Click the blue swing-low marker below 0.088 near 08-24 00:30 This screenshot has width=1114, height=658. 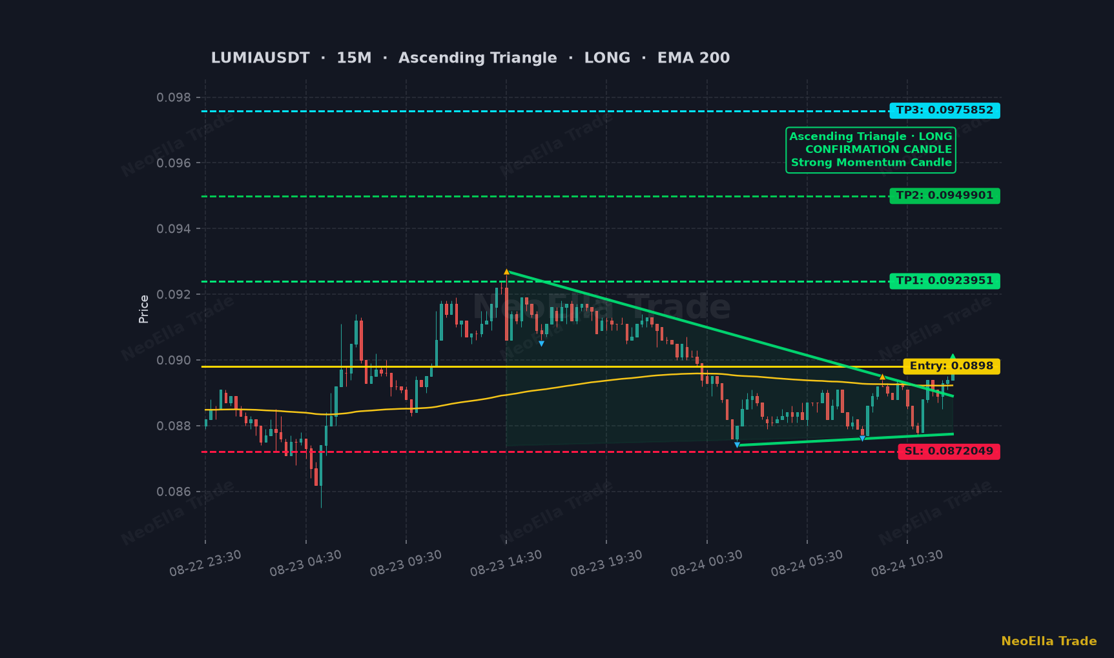[737, 445]
